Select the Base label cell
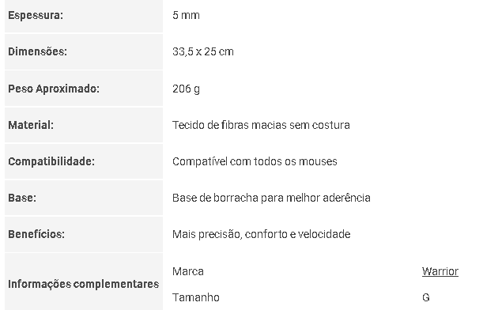This screenshot has height=310, width=502. (x=84, y=198)
